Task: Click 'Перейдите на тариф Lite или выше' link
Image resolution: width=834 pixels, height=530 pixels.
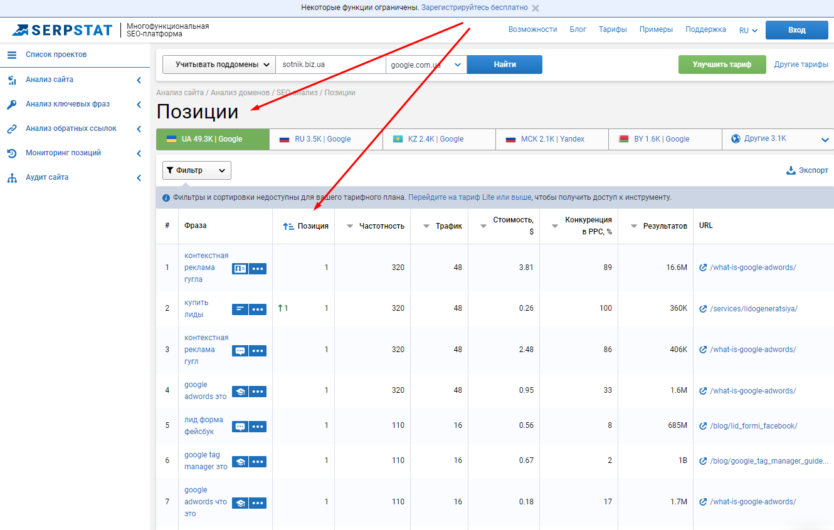Action: coord(470,197)
